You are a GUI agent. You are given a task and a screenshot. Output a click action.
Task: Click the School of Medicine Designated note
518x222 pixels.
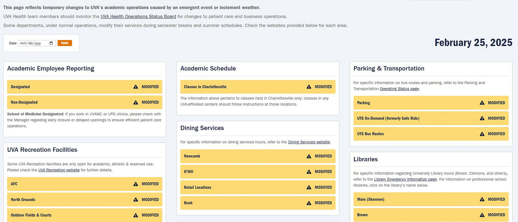point(85,120)
